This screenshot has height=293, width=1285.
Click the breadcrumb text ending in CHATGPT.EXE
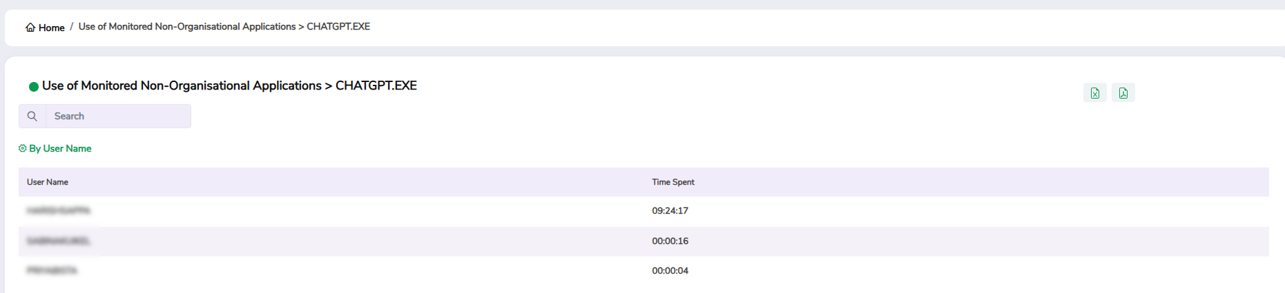coord(224,27)
